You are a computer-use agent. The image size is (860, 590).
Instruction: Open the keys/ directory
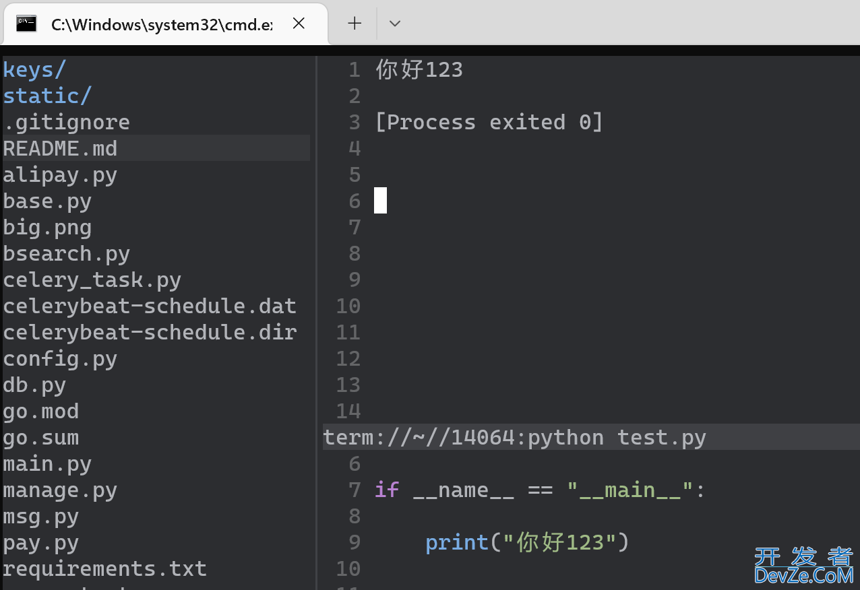[x=34, y=69]
